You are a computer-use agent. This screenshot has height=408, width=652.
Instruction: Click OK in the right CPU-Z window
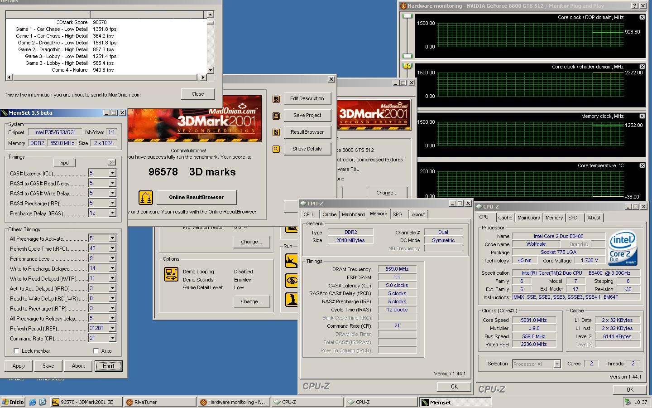click(629, 389)
